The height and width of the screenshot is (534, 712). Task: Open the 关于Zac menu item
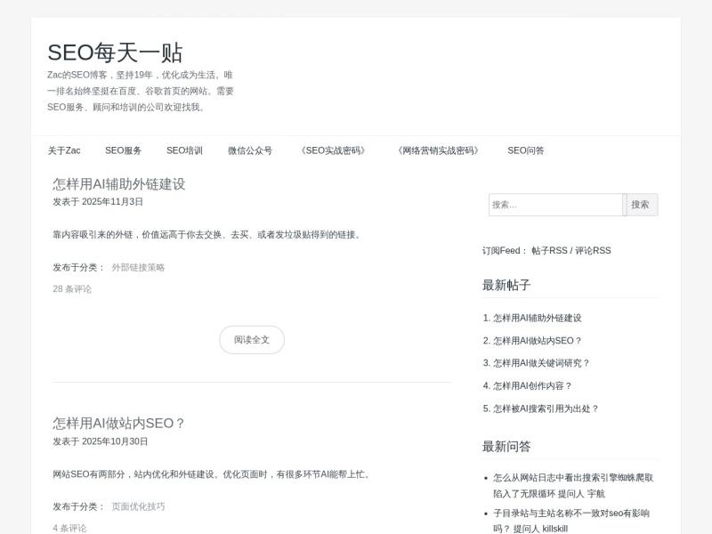point(64,150)
